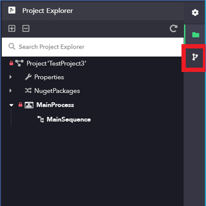Click the search magnifier icon
206x206 pixels.
click(x=12, y=47)
